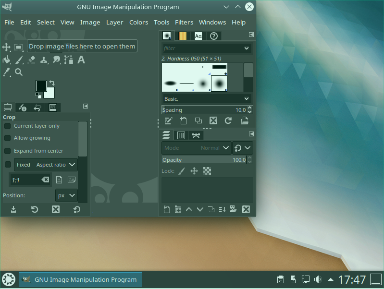Switch to the Patterns tab
Screen dimensions: 384x289
[183, 36]
